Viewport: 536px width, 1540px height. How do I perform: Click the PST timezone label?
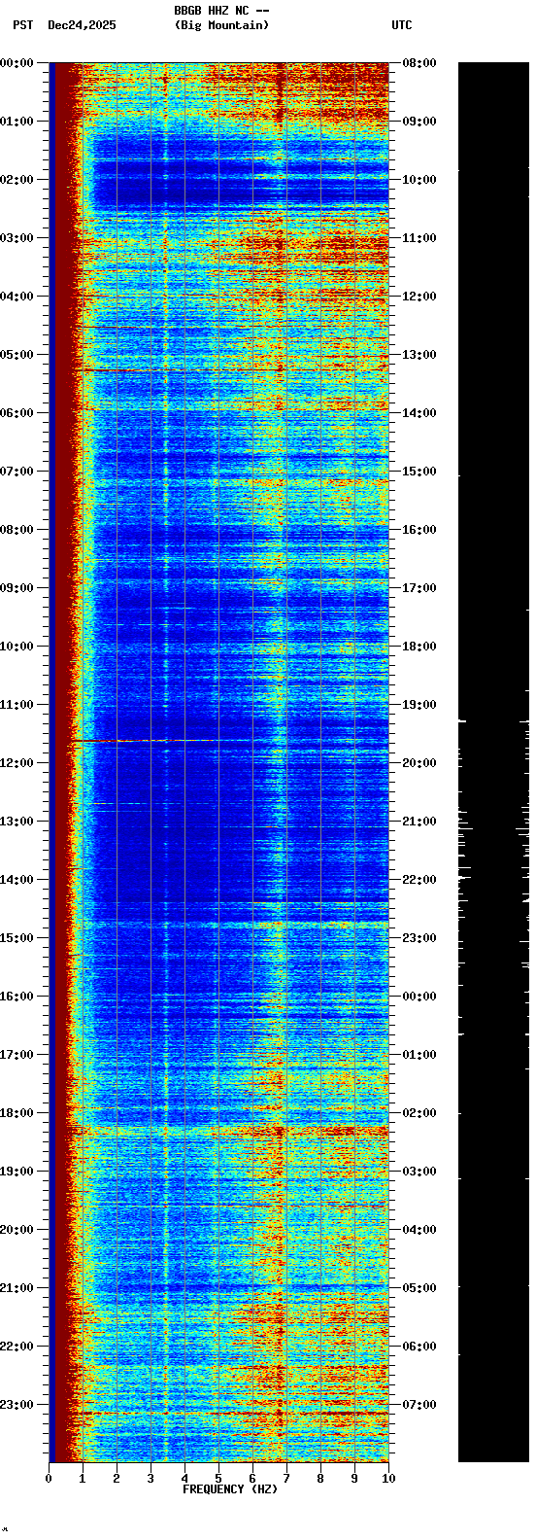point(22,25)
